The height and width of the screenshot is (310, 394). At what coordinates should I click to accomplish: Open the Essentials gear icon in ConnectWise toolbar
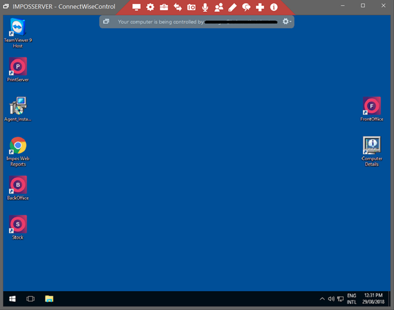150,7
